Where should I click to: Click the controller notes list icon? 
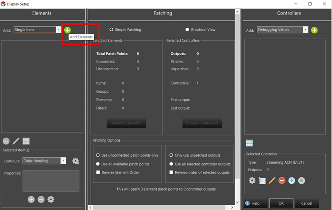(x=262, y=180)
